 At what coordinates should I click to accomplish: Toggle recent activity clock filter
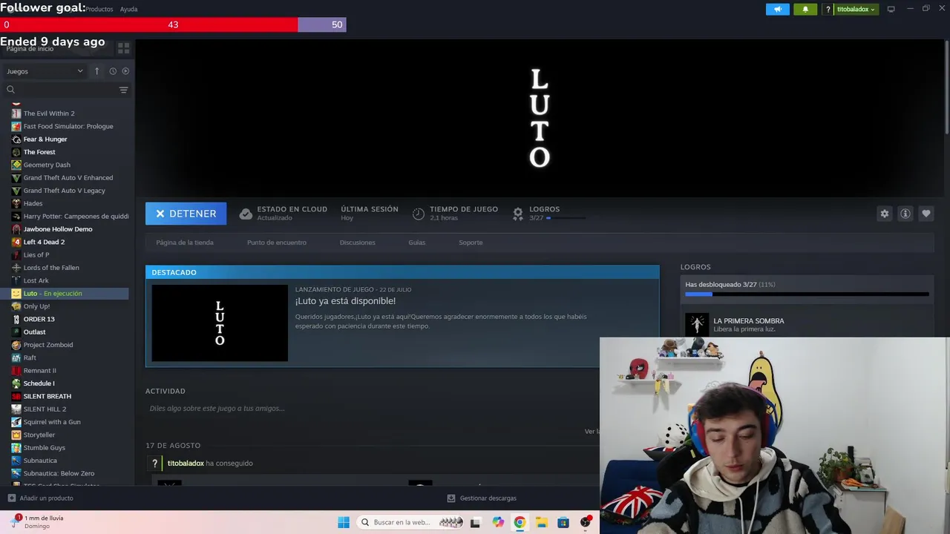coord(113,71)
